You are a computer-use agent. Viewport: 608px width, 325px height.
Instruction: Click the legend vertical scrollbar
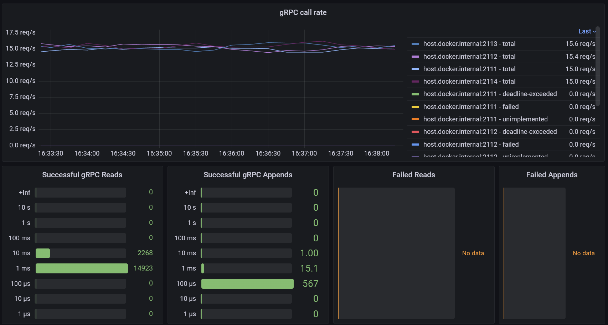(x=598, y=61)
